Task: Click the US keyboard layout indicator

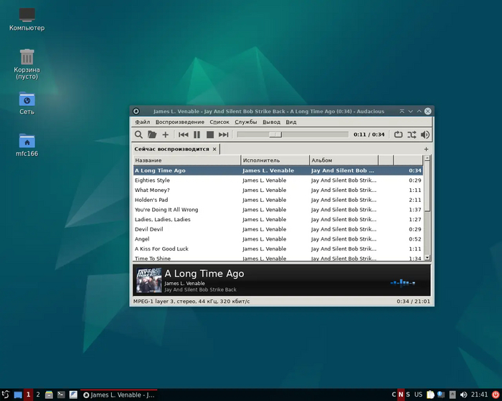Action: coord(418,395)
